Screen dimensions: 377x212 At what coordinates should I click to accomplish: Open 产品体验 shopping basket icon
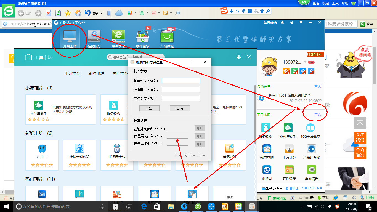(167, 36)
